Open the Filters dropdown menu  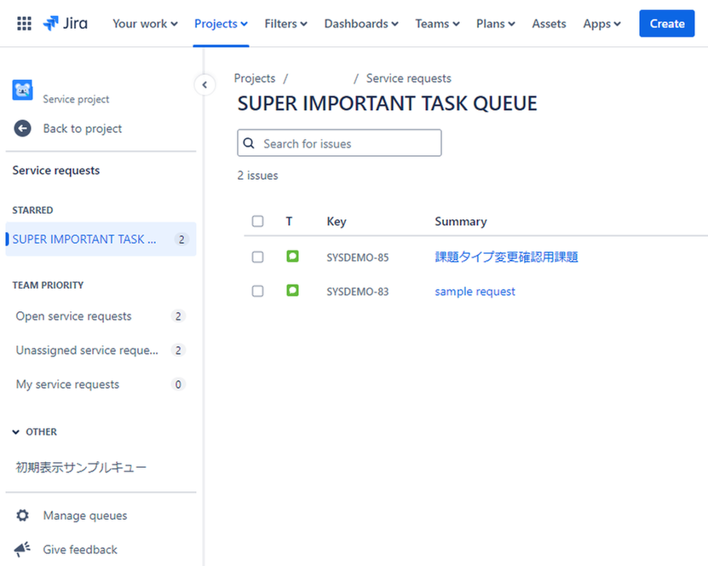point(285,24)
